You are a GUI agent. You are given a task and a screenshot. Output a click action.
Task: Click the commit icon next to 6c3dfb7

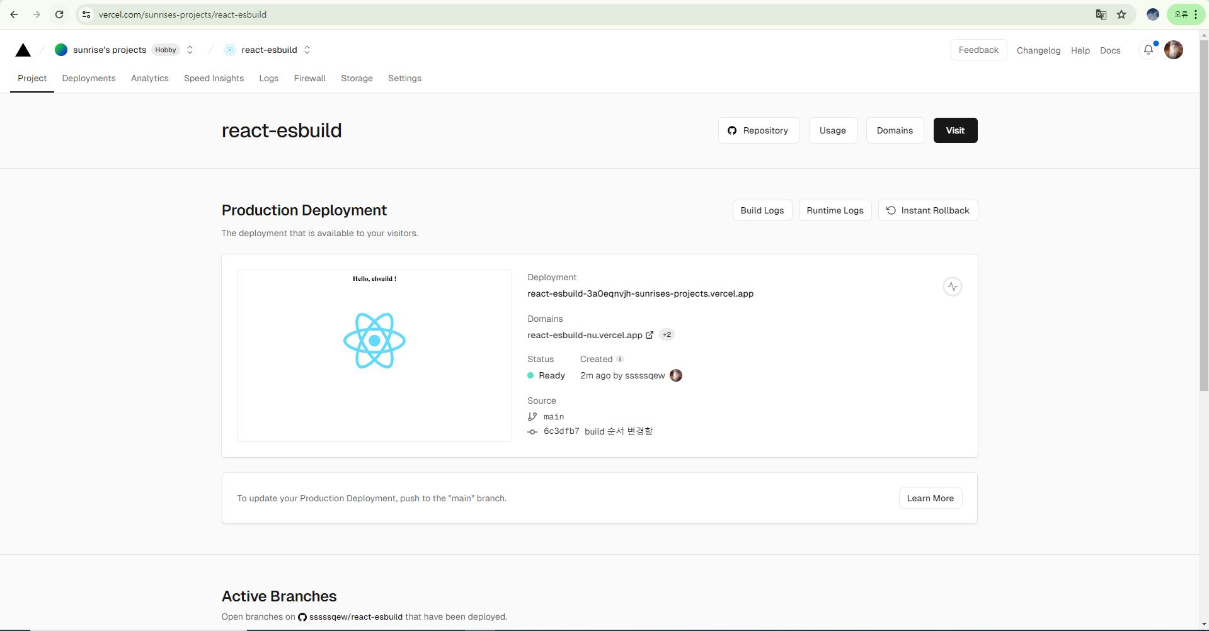click(532, 431)
